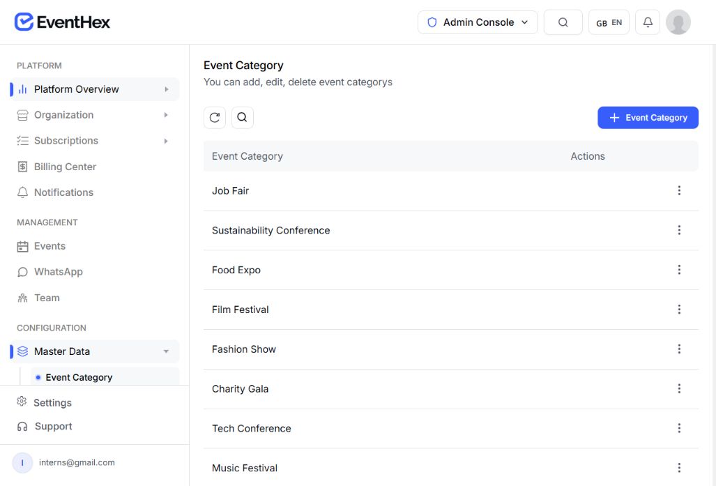Viewport: 716px width, 486px height.
Task: Open actions menu for Charity Gala
Action: tap(679, 388)
